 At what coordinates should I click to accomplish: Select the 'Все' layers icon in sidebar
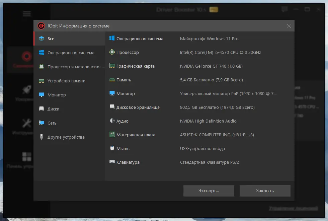[x=42, y=39]
